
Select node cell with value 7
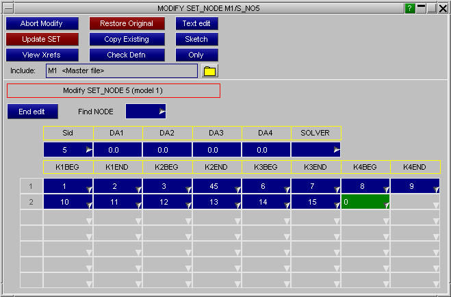(x=315, y=186)
